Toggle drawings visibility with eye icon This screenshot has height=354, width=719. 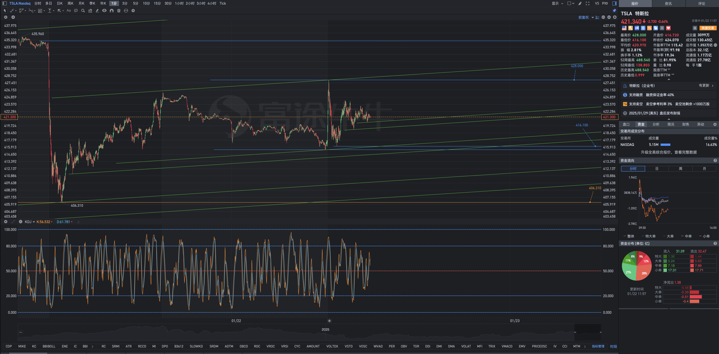[105, 11]
